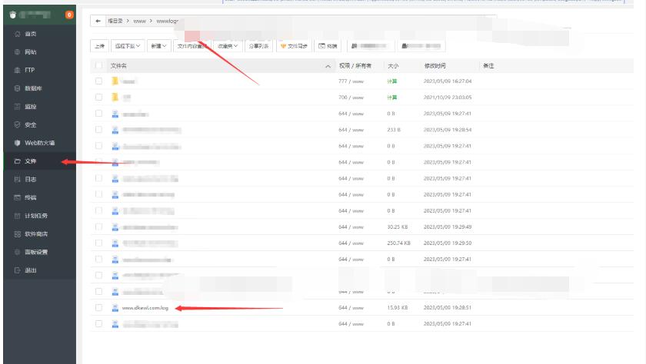Open the www.dkewl.com.log file
Viewport: 646px width, 364px height.
pyautogui.click(x=146, y=308)
